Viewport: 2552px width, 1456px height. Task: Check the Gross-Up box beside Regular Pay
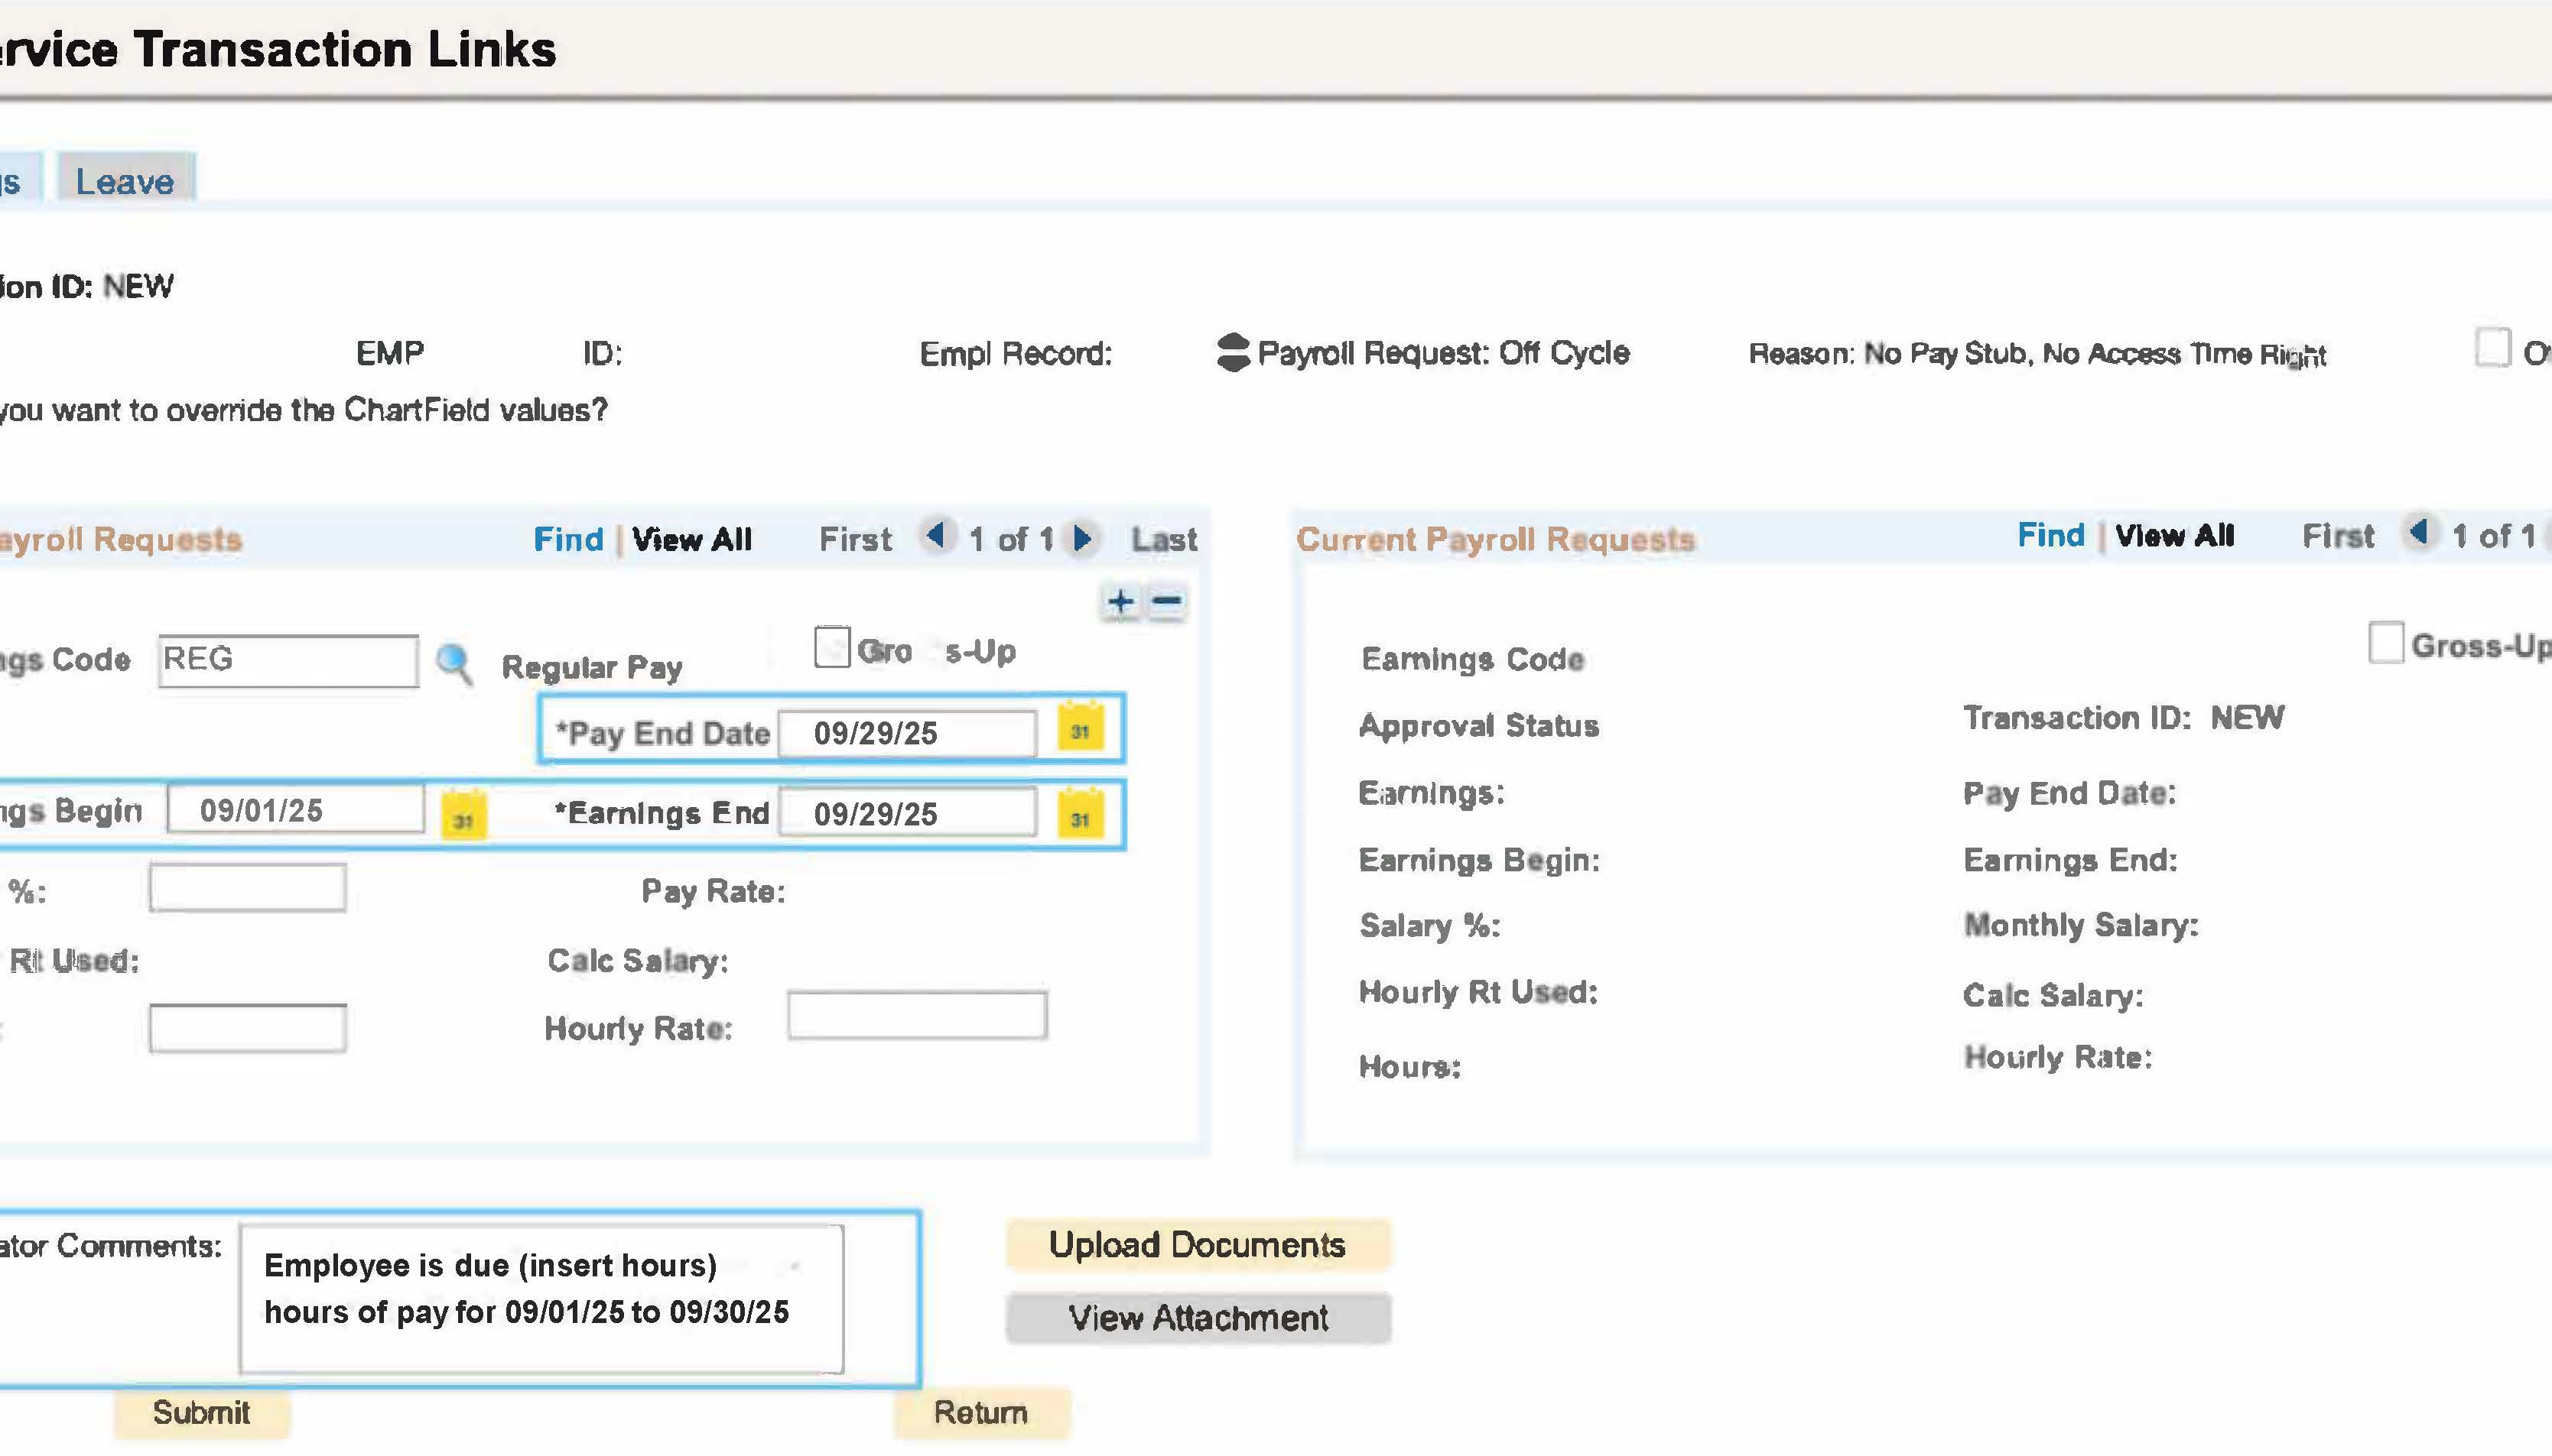tap(831, 647)
